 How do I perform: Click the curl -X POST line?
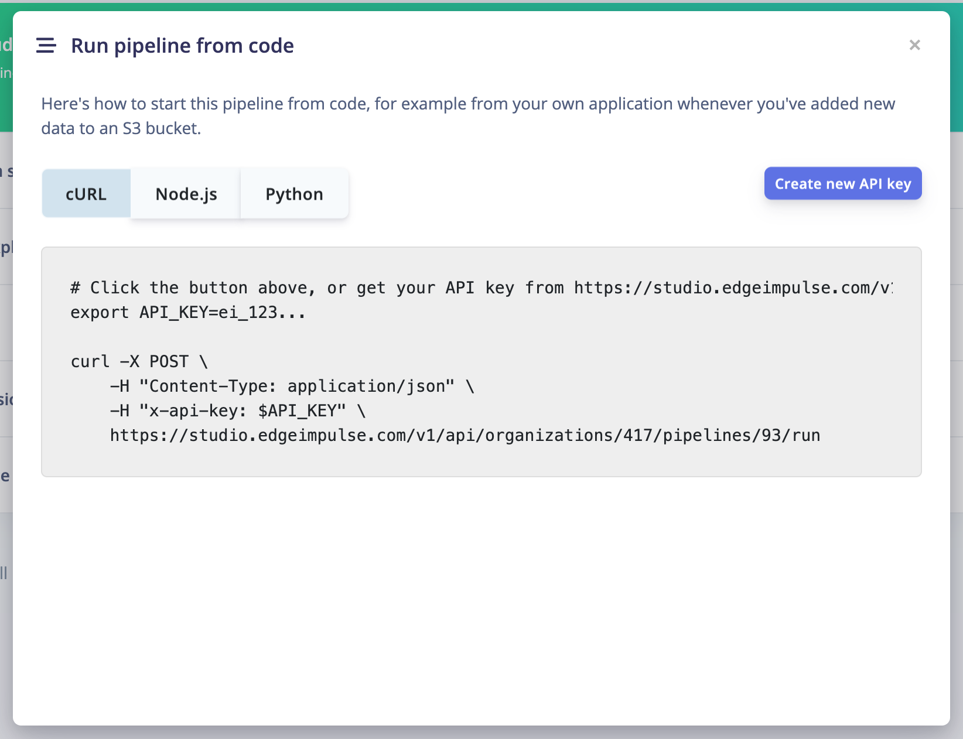(139, 361)
